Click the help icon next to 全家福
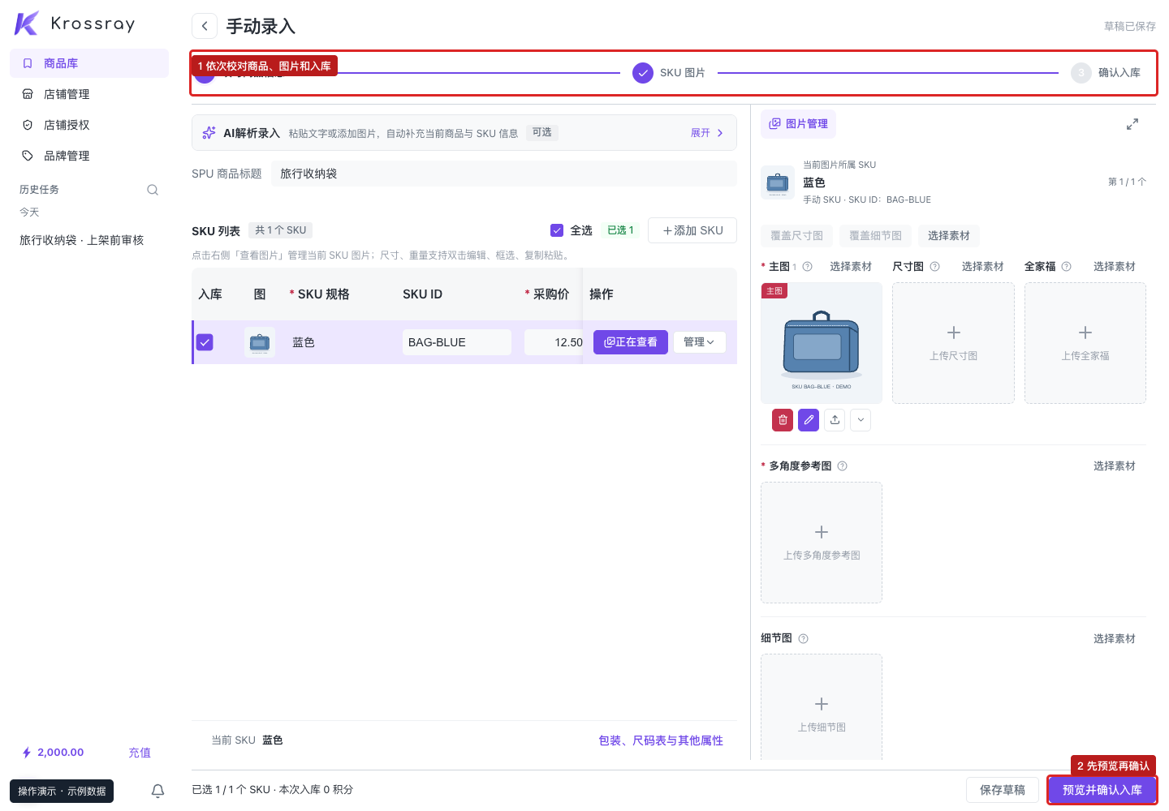This screenshot has height=811, width=1169. tap(1067, 267)
